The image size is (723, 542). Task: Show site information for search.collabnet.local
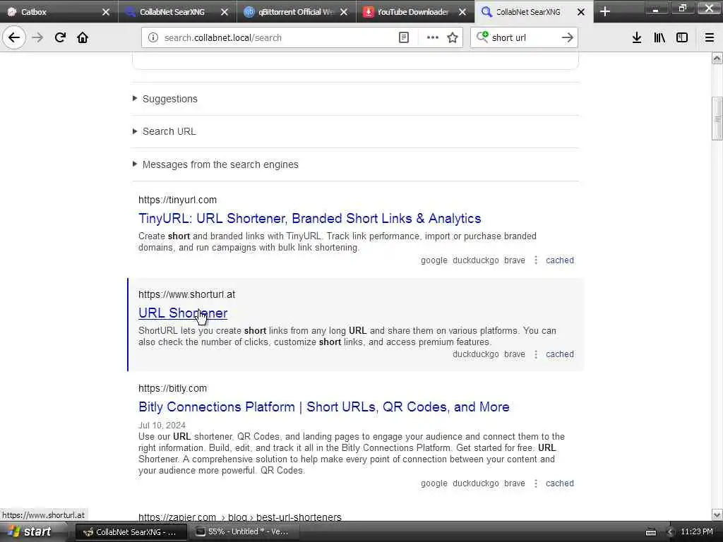pyautogui.click(x=153, y=38)
